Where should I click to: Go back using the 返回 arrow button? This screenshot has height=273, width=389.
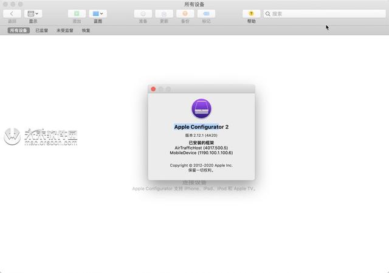(x=12, y=13)
